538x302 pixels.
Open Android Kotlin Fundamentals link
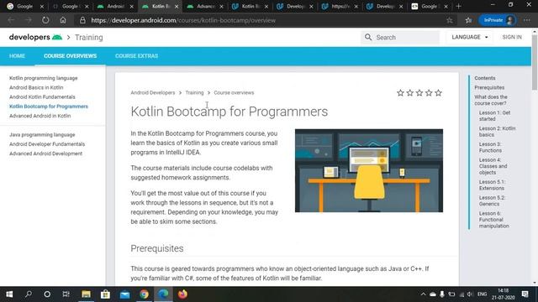(x=42, y=97)
